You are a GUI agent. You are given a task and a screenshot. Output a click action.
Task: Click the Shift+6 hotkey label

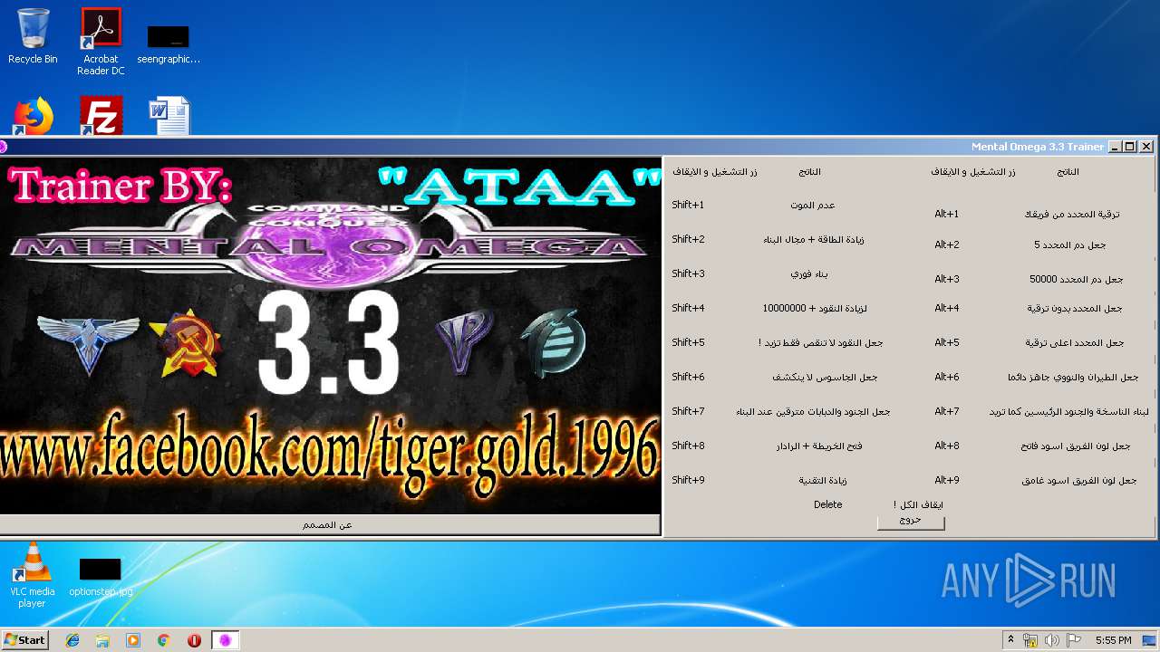[688, 378]
